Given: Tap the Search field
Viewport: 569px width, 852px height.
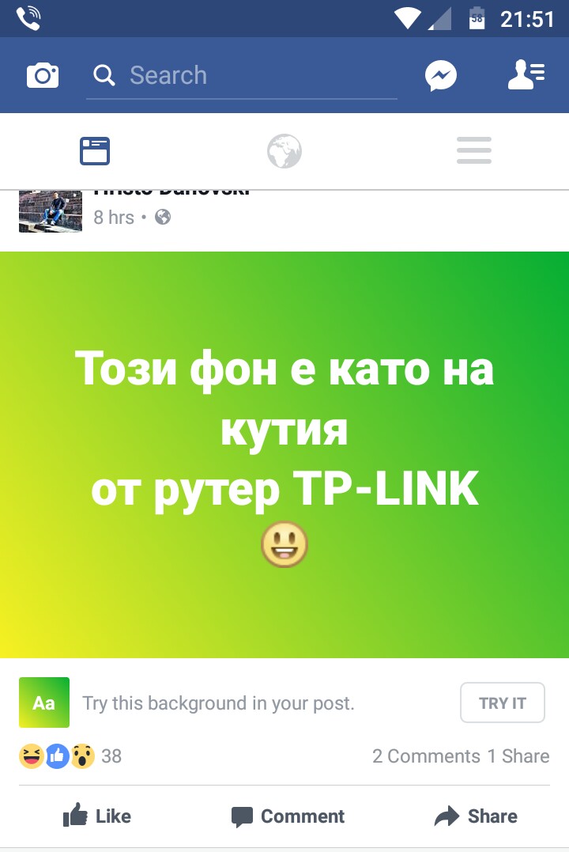Looking at the screenshot, I should 242,75.
